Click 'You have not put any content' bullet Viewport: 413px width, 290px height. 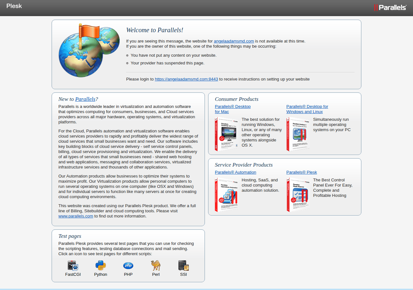coord(174,55)
